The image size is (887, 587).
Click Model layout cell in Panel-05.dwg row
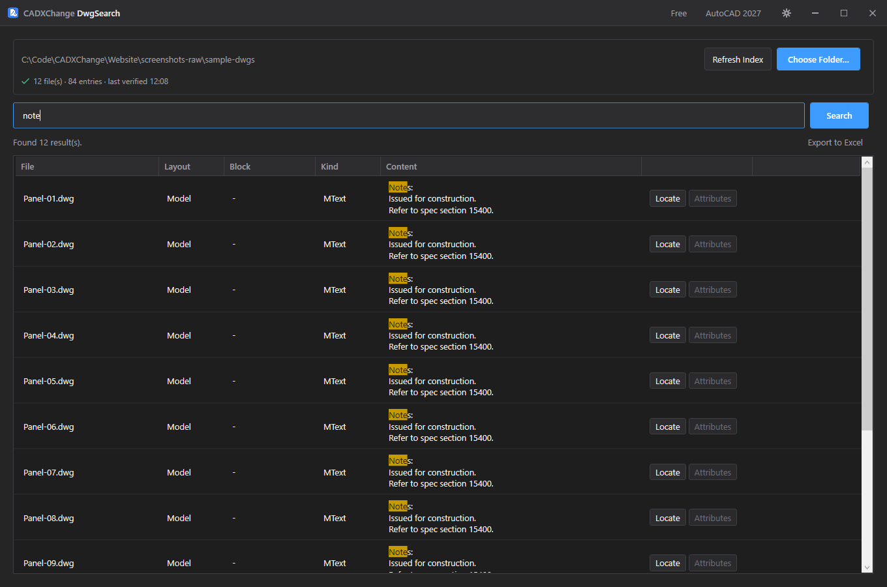(179, 382)
